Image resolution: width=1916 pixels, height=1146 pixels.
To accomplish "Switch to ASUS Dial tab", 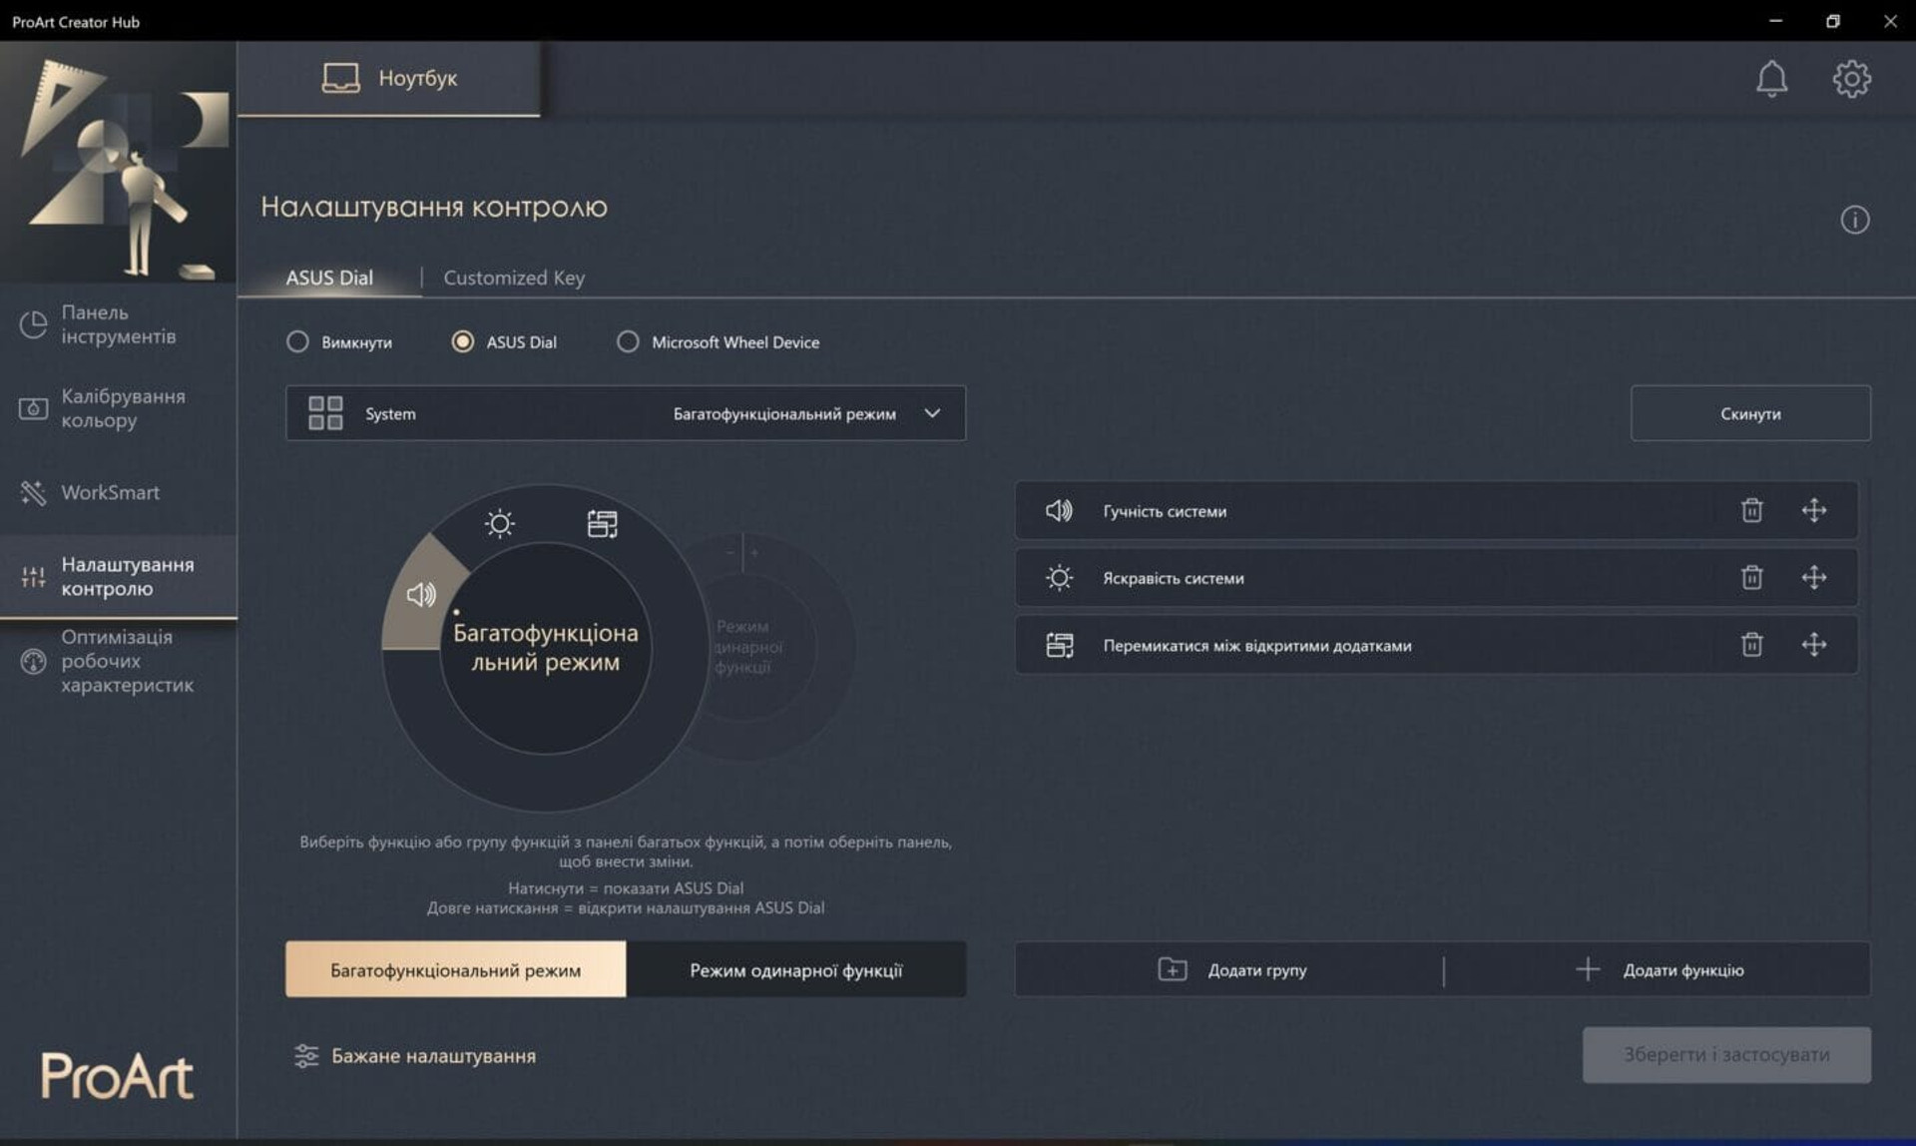I will point(329,278).
